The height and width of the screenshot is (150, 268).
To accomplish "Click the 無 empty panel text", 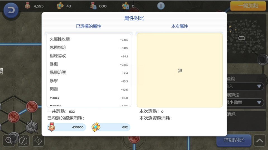I will [x=180, y=70].
